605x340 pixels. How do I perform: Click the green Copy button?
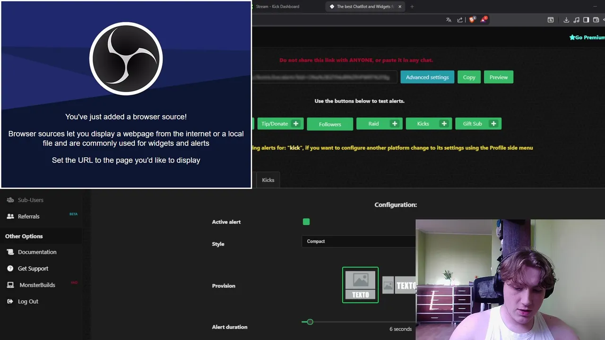(x=469, y=77)
